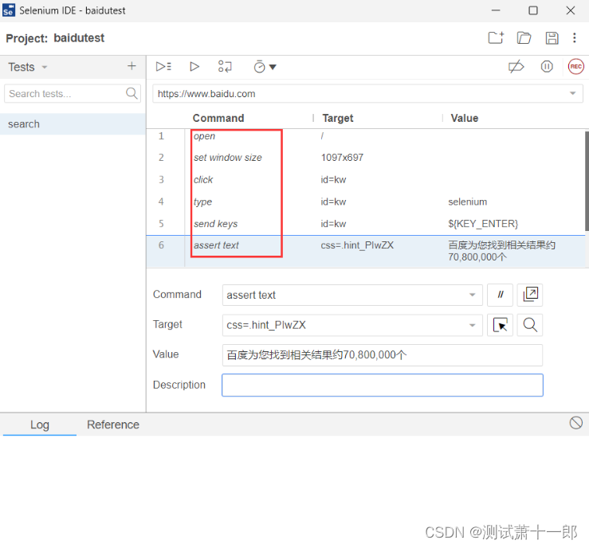The width and height of the screenshot is (589, 548).
Task: Expand the base URL dropdown arrow
Action: click(x=572, y=93)
